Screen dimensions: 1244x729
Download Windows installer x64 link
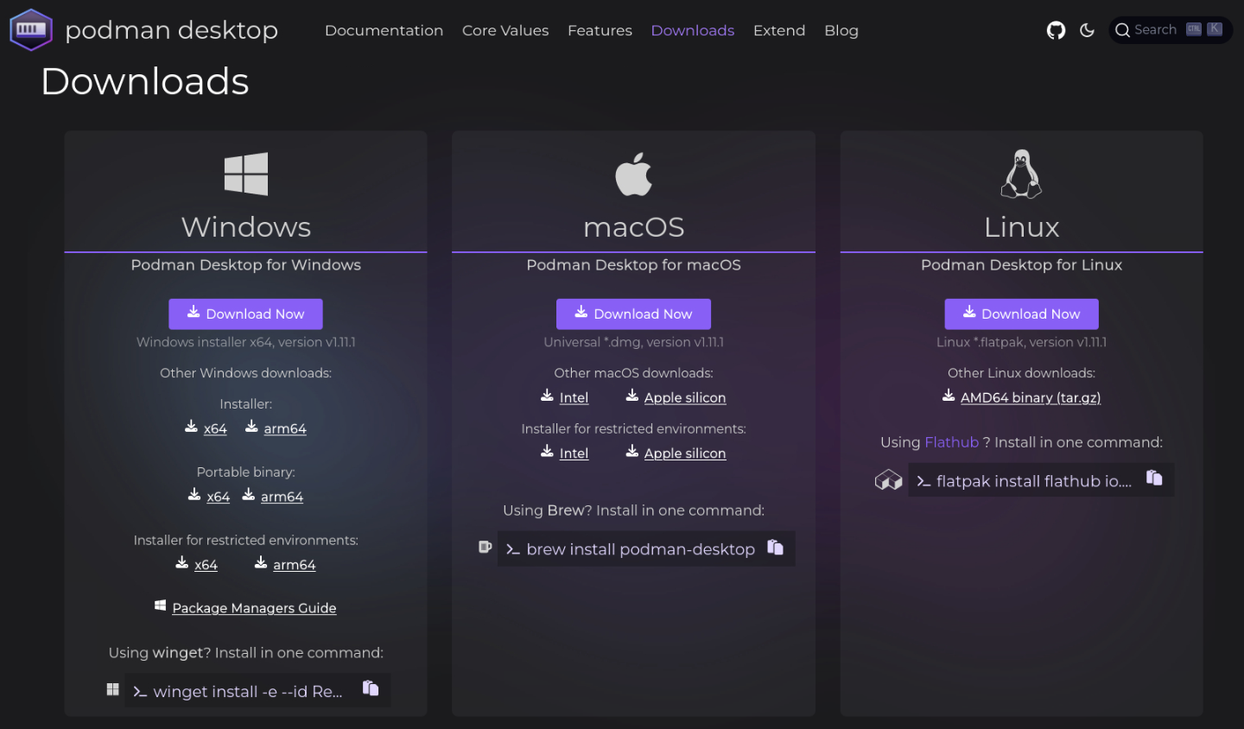pos(215,428)
